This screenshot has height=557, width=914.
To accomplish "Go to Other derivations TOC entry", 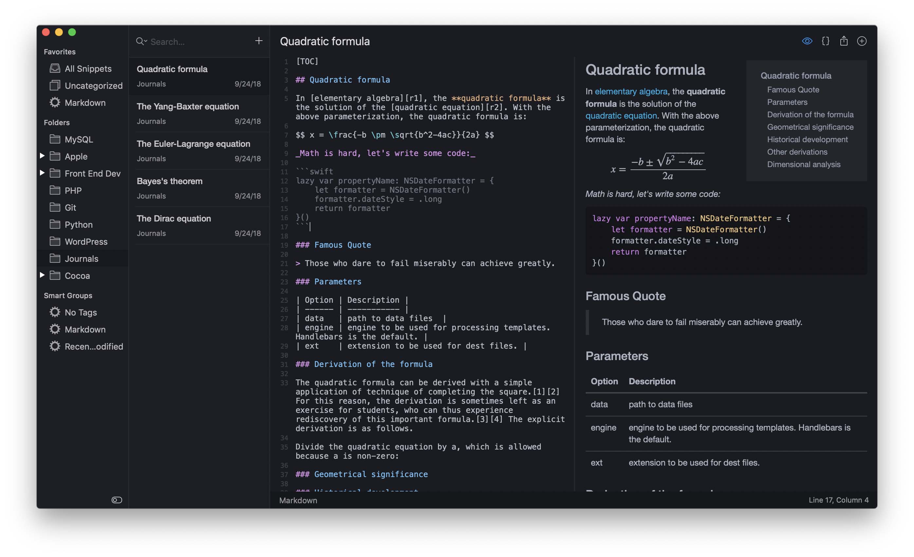I will click(x=797, y=152).
